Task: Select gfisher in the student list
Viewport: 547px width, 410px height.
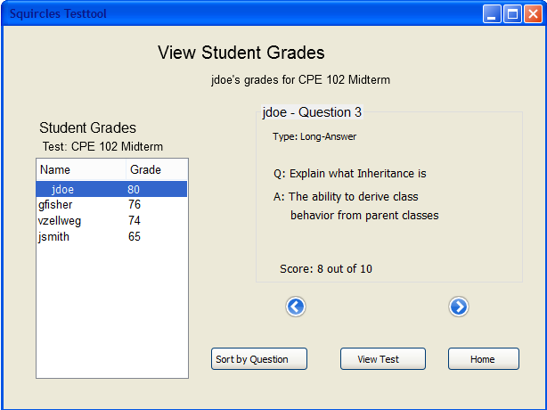Action: [x=55, y=205]
